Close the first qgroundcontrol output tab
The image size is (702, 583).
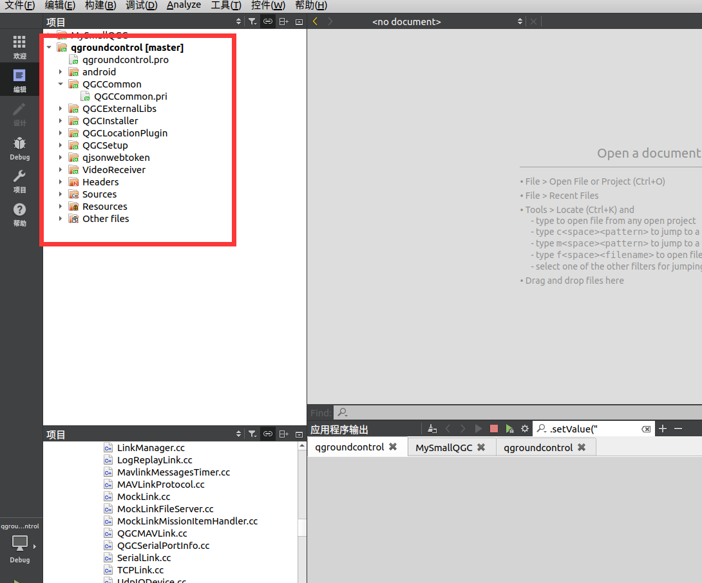(x=393, y=447)
